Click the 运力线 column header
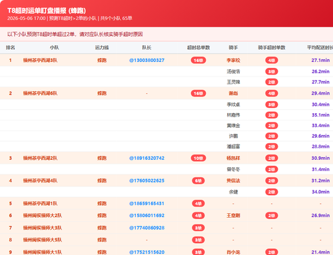 click(102, 47)
